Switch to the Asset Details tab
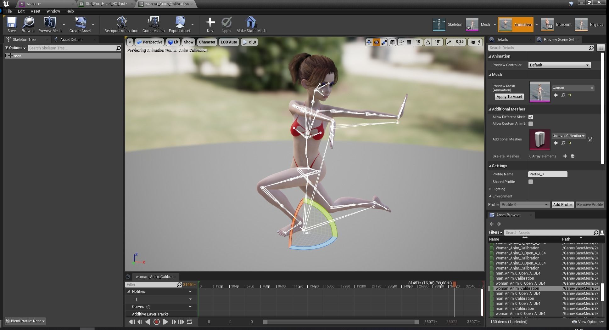This screenshot has width=609, height=330. click(71, 40)
